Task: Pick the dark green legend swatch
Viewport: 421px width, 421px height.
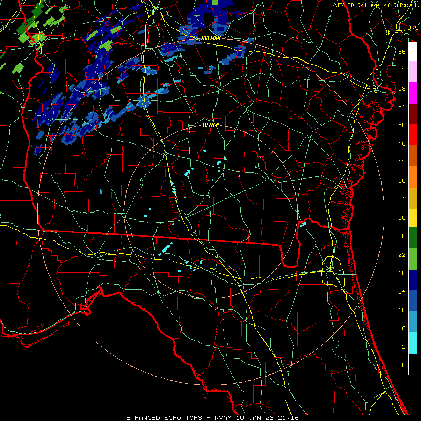Action: (x=413, y=238)
